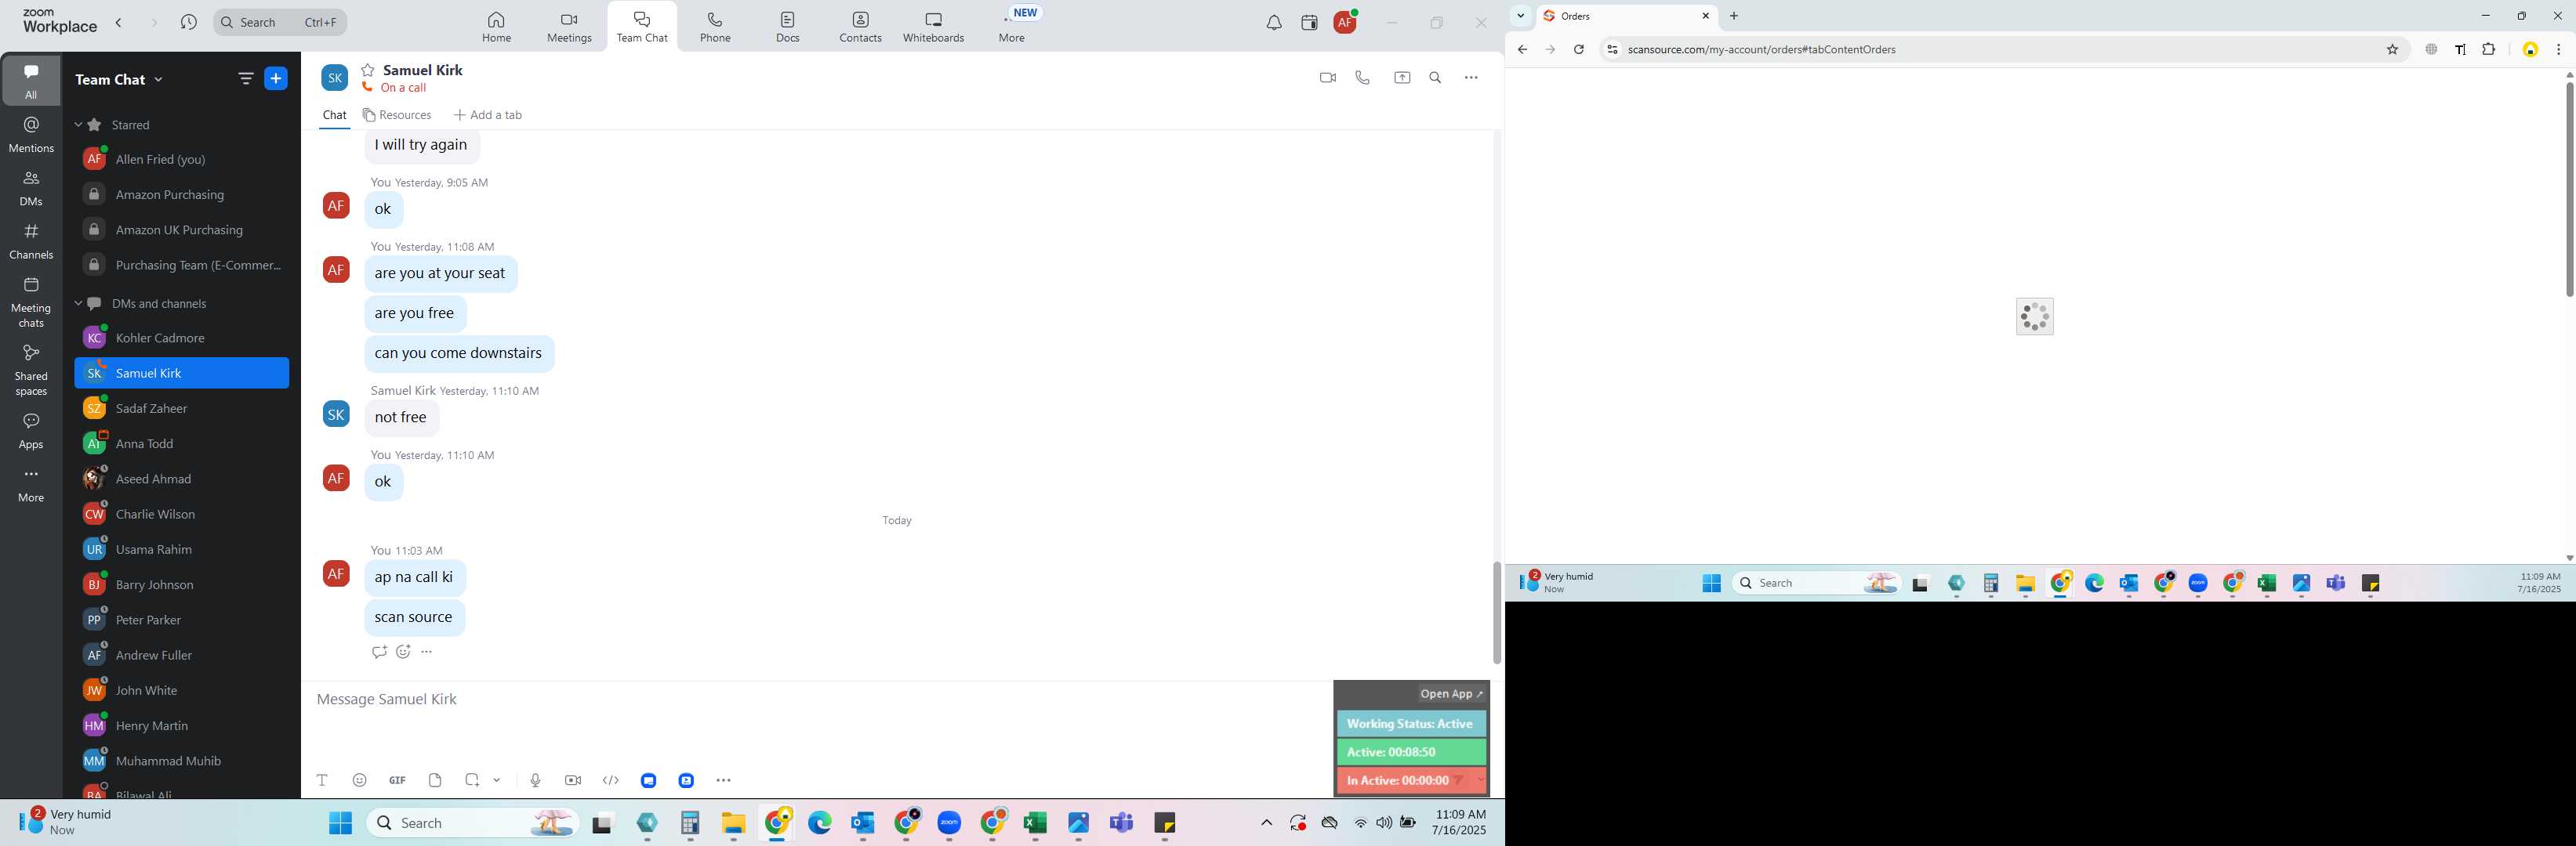
Task: Open the More menu in Zoom top bar
Action: point(1012,27)
